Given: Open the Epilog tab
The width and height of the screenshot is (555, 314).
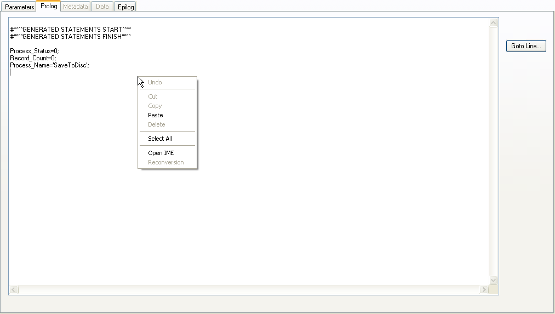Looking at the screenshot, I should click(125, 7).
